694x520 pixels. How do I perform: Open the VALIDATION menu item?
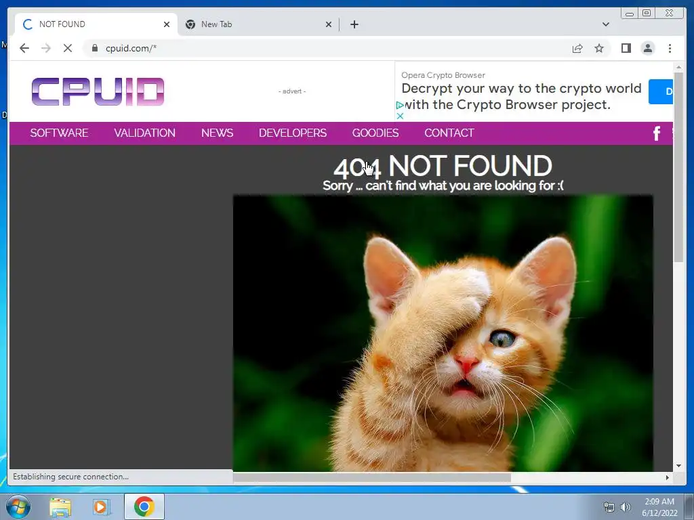pyautogui.click(x=145, y=133)
